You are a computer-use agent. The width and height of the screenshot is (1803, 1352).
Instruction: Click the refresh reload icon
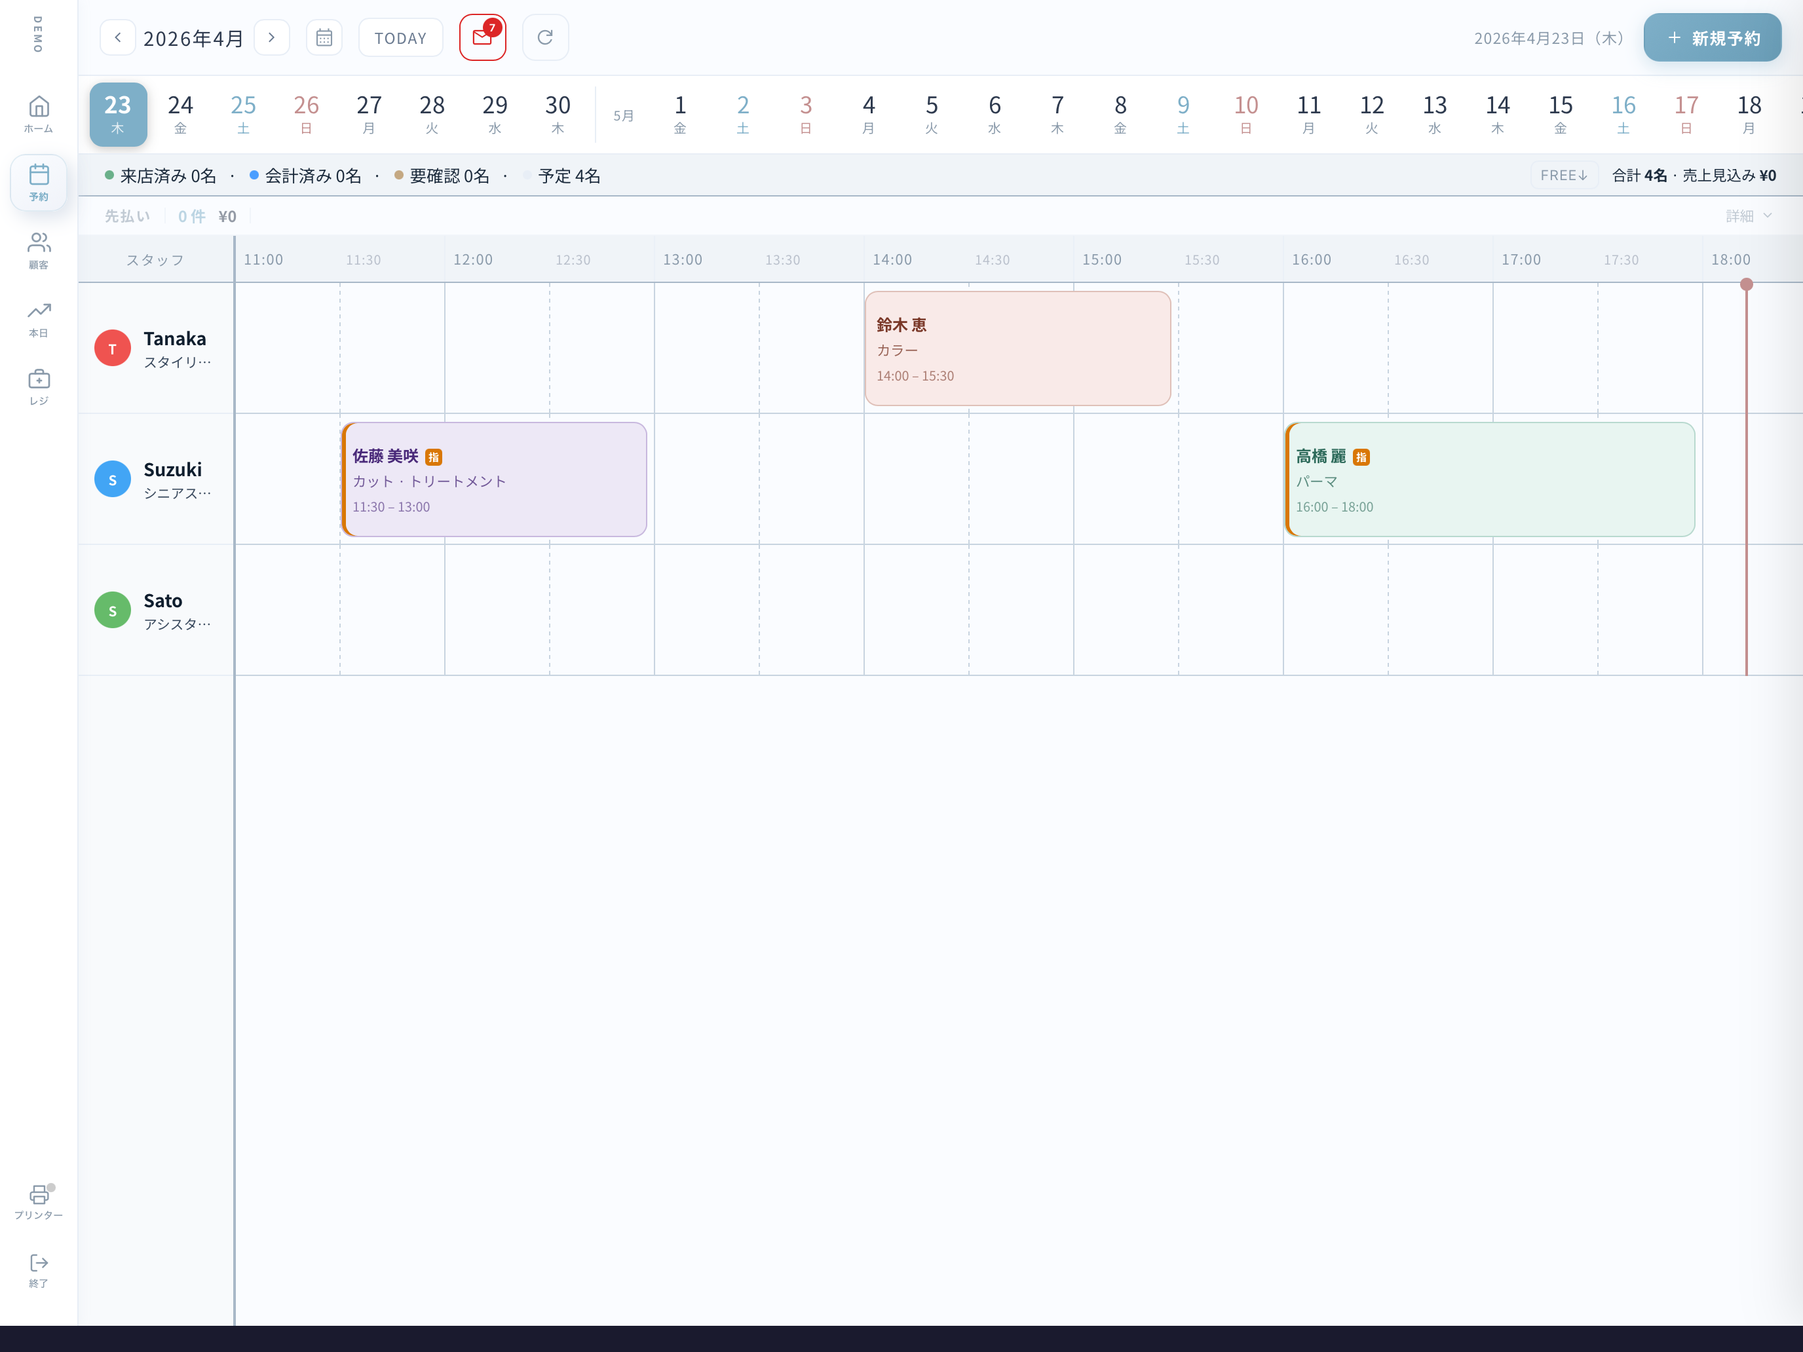point(545,37)
